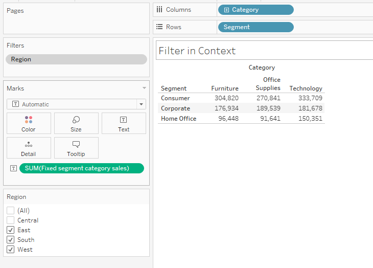Image resolution: width=373 pixels, height=268 pixels.
Task: Click the Category header above the table
Action: 262,68
